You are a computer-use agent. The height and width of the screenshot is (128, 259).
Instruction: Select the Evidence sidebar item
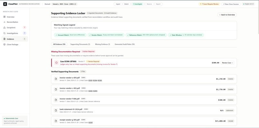15,39
